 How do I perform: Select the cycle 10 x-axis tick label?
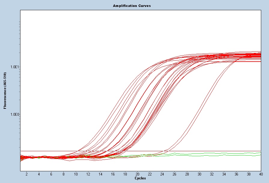click(76, 174)
